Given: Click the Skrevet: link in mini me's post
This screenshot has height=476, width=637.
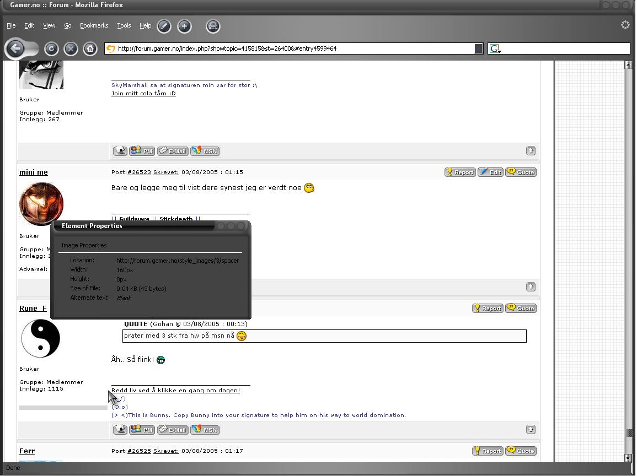Looking at the screenshot, I should 166,172.
